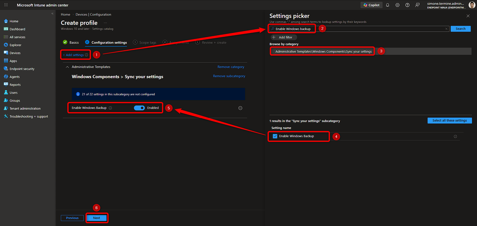Open Copilot from the header
This screenshot has height=226, width=477.
[371, 5]
